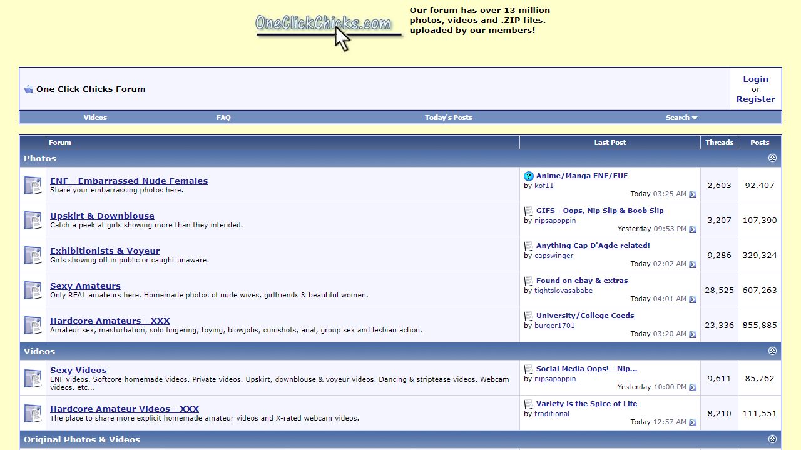Click the forum status icon for Hardcore Amateur Videos
Image resolution: width=801 pixels, height=450 pixels.
pyautogui.click(x=33, y=413)
